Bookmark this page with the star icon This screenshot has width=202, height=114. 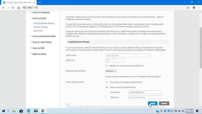tap(188, 8)
